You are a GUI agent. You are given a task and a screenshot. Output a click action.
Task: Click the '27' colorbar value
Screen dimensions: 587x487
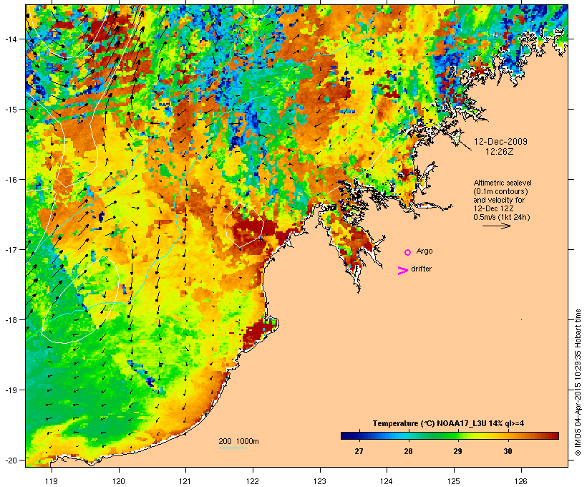click(359, 451)
